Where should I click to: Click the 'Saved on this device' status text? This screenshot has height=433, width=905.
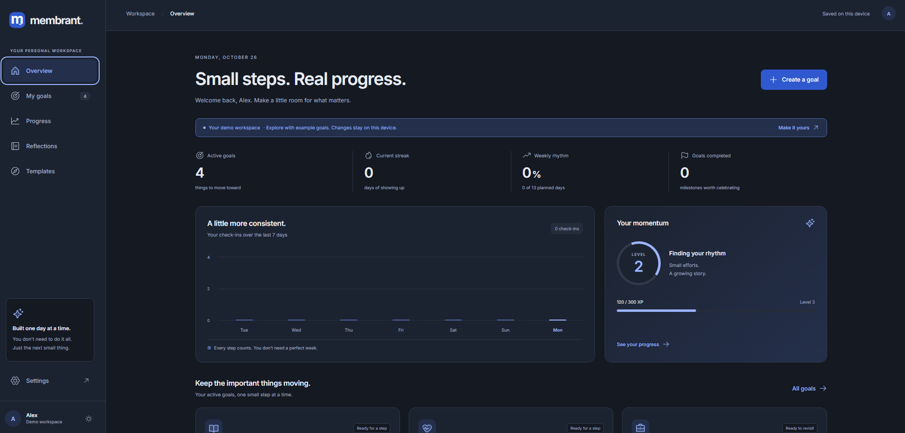(846, 14)
